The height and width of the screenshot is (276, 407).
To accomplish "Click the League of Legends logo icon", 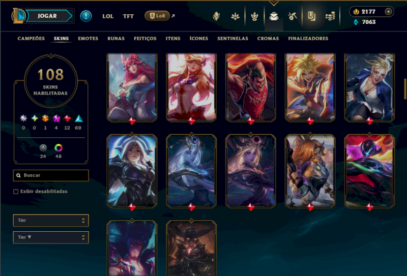I will pos(18,16).
